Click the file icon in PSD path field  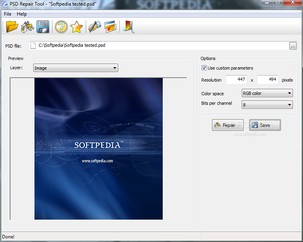33,46
